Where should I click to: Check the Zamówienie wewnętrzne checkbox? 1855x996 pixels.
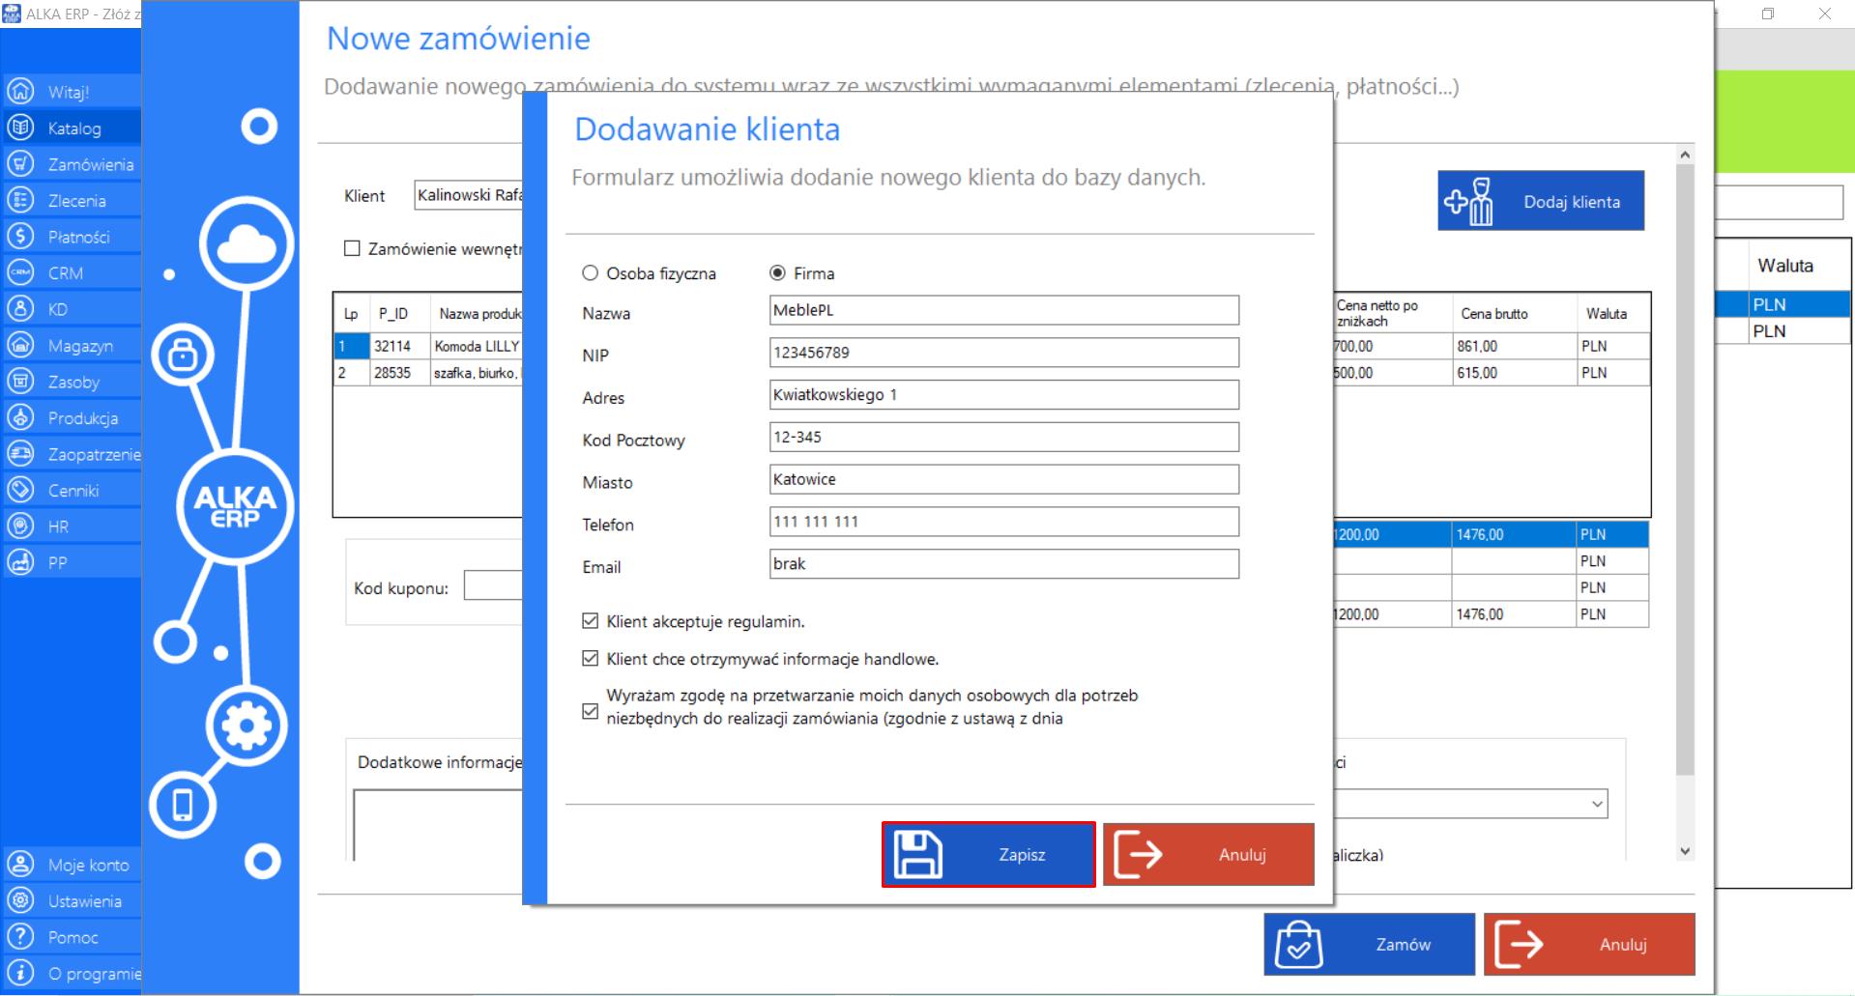click(x=352, y=248)
